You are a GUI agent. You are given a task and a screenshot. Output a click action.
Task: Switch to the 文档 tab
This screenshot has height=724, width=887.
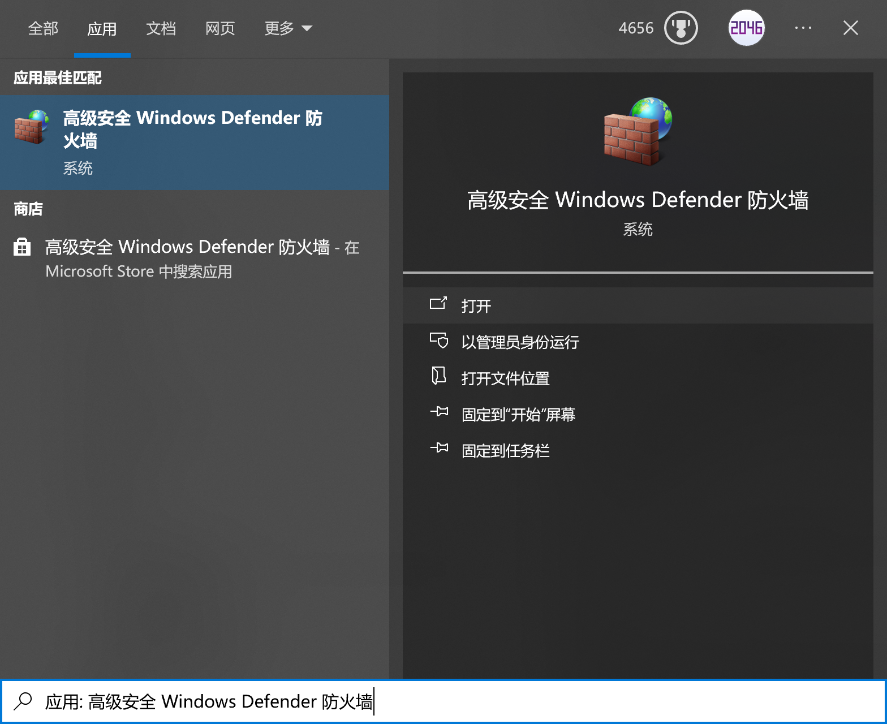coord(161,28)
